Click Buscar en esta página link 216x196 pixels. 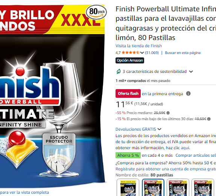(x=183, y=53)
